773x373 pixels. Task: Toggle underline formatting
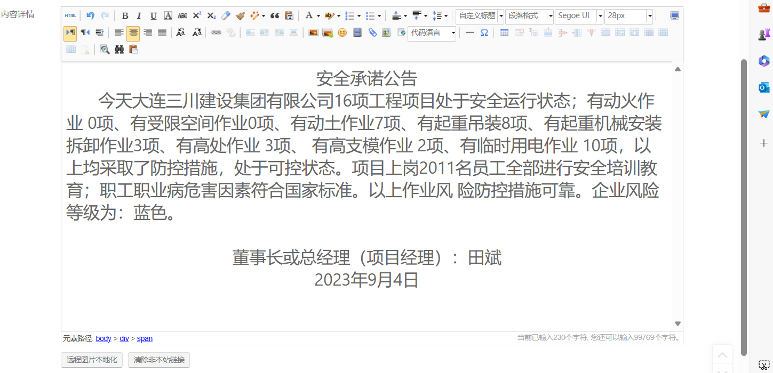pos(154,16)
